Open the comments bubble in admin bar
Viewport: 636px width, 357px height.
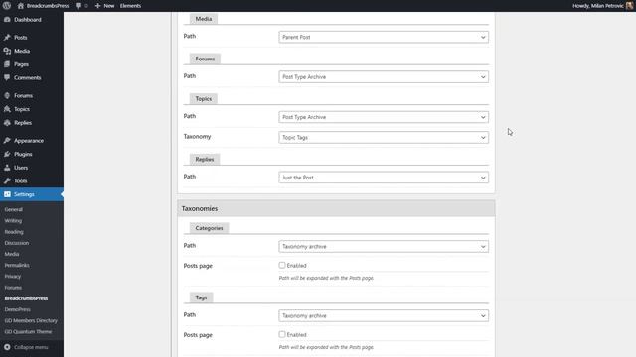pyautogui.click(x=79, y=6)
